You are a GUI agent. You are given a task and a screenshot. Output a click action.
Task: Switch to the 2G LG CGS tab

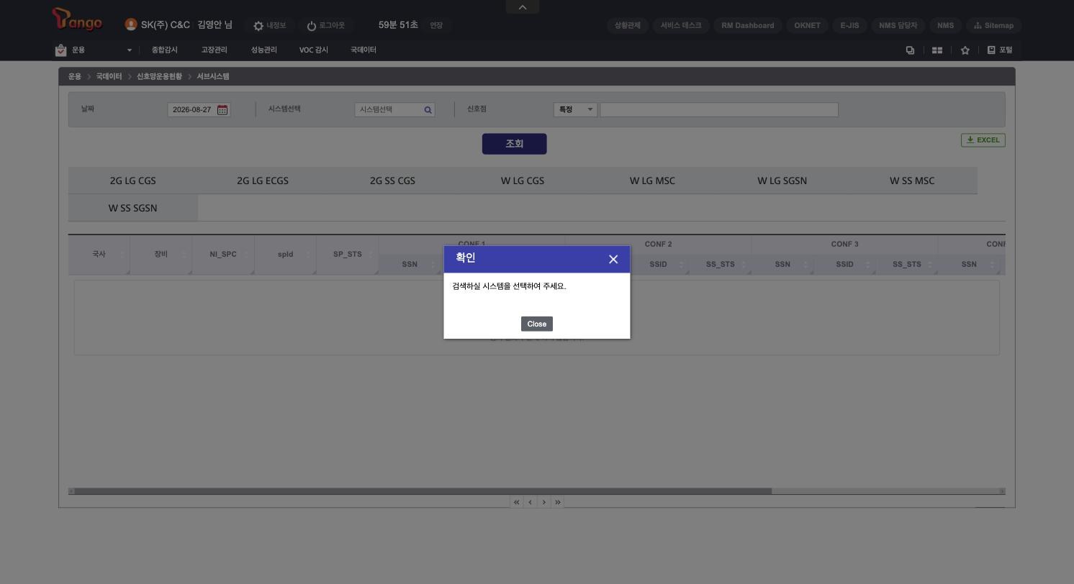point(133,181)
